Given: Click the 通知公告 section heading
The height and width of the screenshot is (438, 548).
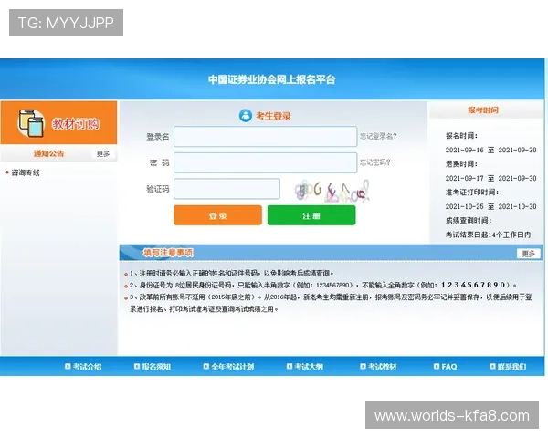Looking at the screenshot, I should tap(49, 153).
